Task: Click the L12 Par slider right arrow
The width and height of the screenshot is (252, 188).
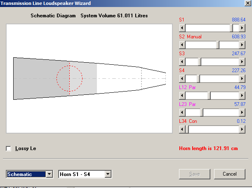Action: point(242,96)
